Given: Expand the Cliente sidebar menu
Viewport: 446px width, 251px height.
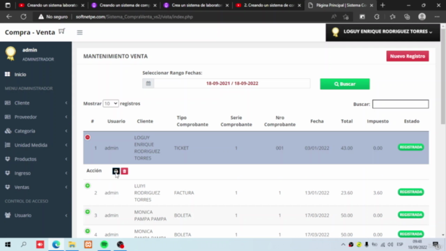Looking at the screenshot, I should 36,102.
